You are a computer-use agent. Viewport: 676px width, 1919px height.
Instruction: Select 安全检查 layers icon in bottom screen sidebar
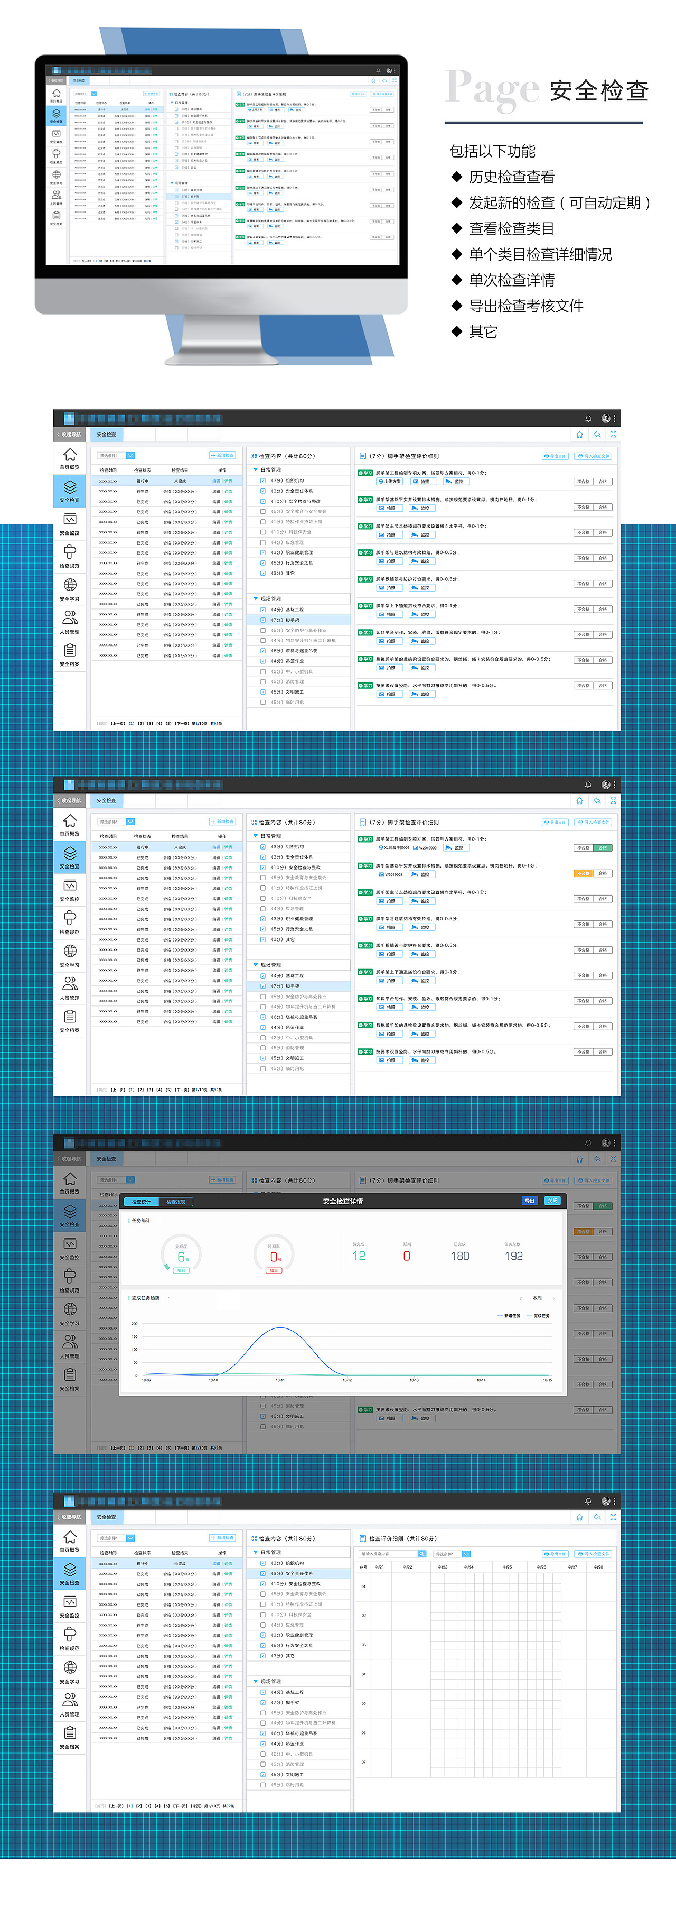[x=69, y=1569]
